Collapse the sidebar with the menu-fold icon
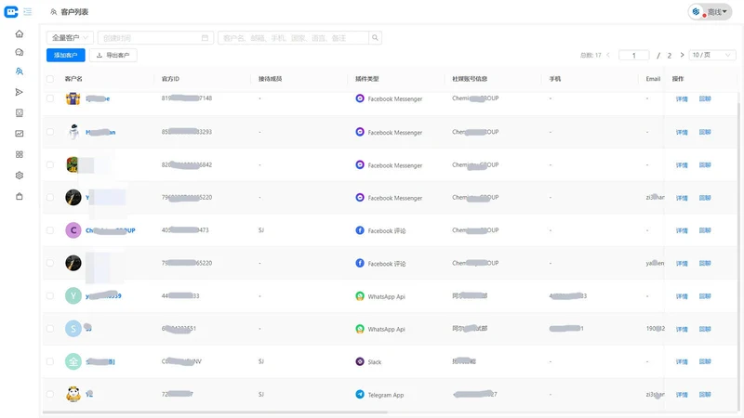 (x=28, y=12)
